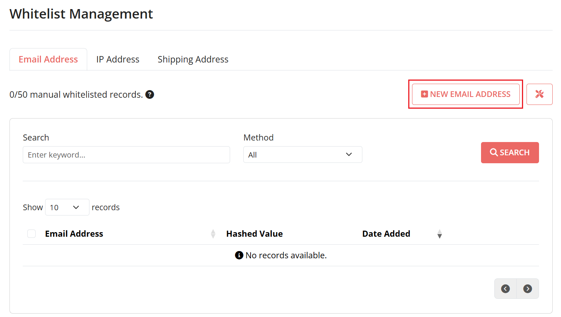
Task: Open the Show records count dropdown
Action: [x=67, y=207]
